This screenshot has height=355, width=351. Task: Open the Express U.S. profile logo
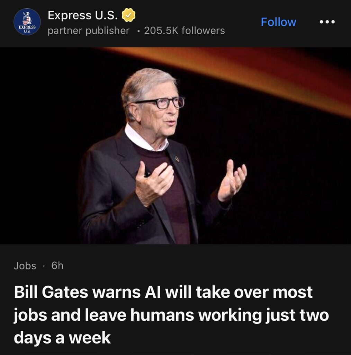[27, 22]
